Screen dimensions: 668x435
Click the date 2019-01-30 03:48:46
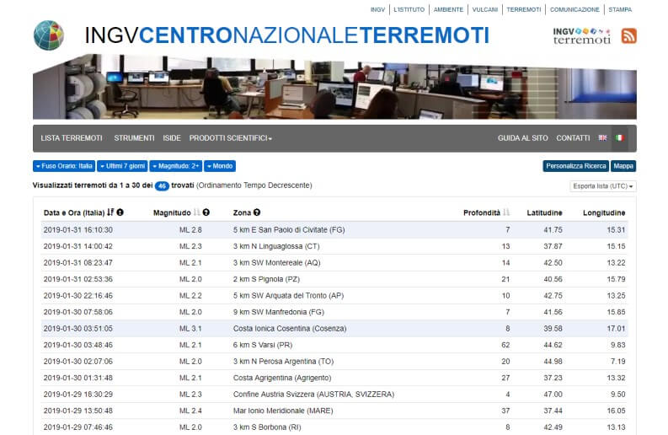[78, 345]
